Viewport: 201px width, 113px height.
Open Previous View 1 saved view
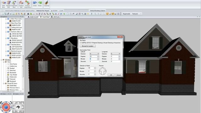[x=14, y=88]
